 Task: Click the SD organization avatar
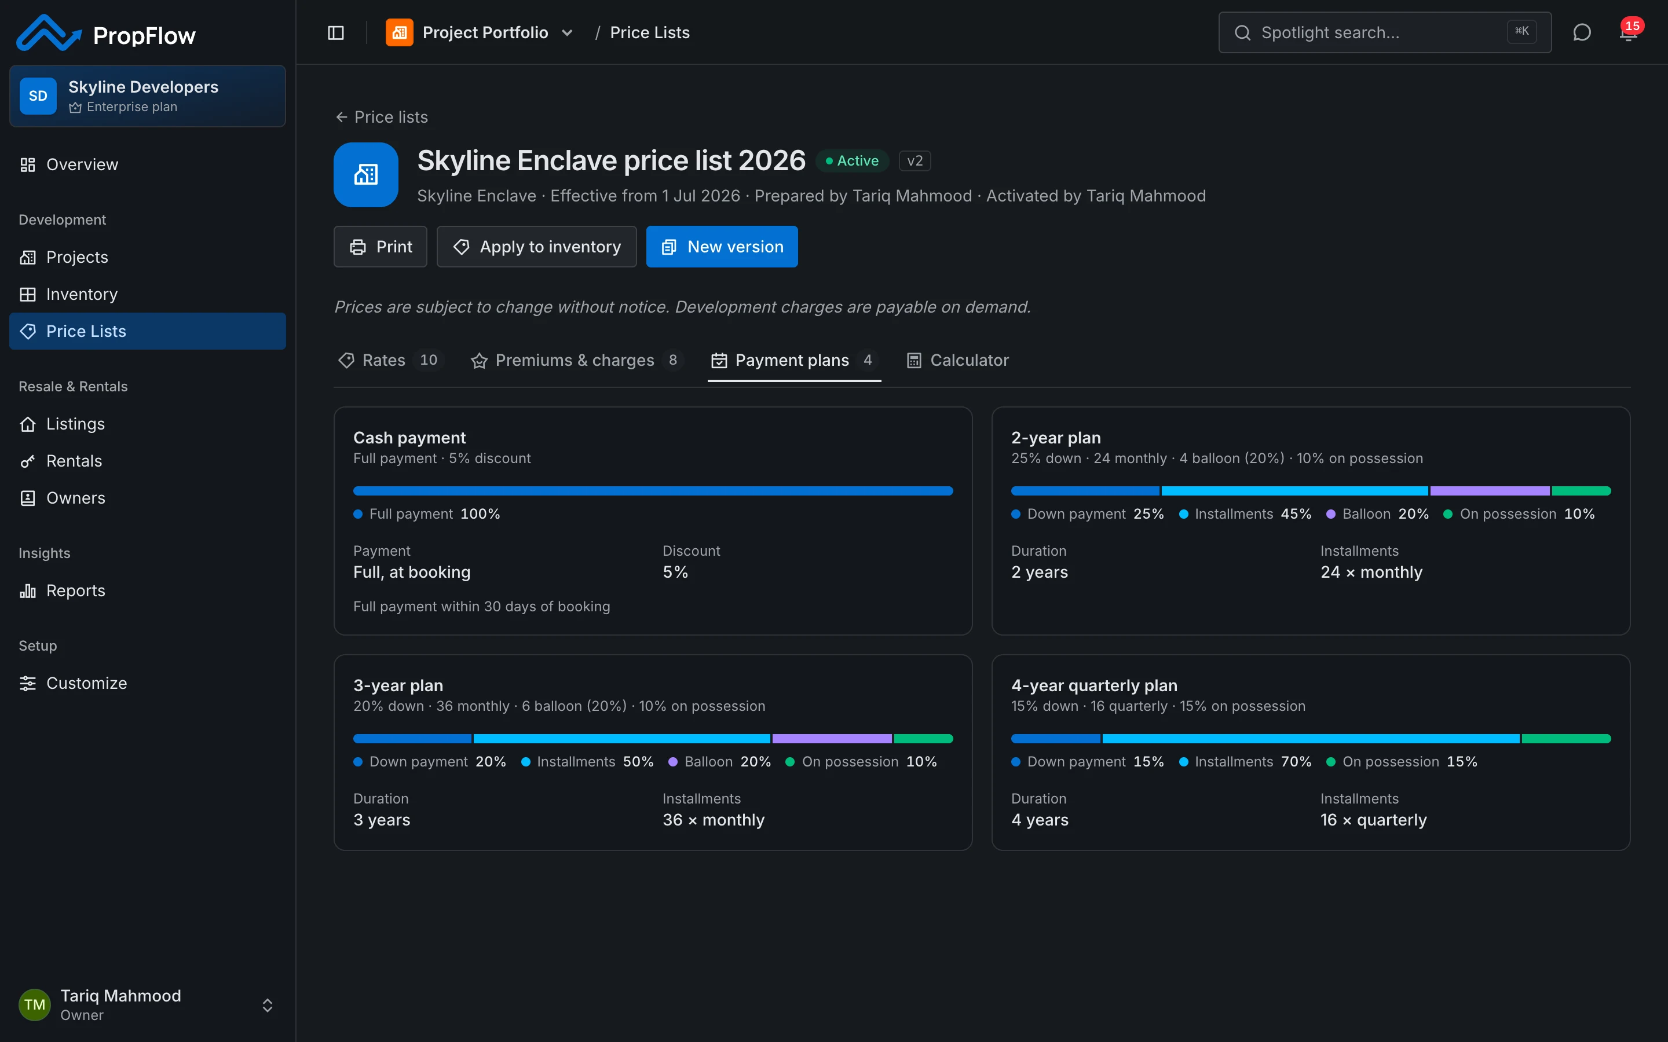(x=38, y=96)
